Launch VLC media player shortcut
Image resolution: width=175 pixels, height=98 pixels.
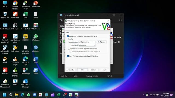pyautogui.click(x=15, y=61)
